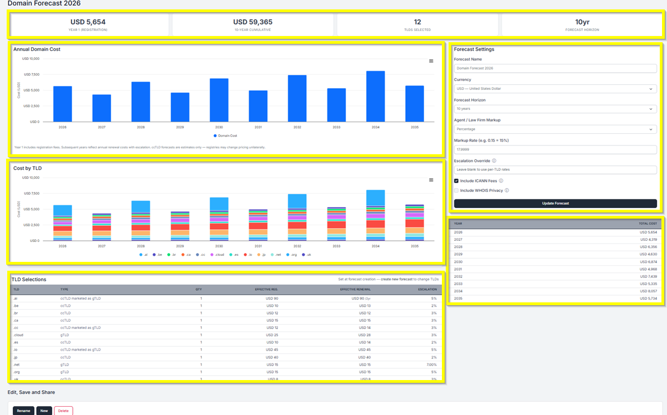The width and height of the screenshot is (667, 415).
Task: Click the Update Forecast button
Action: pyautogui.click(x=554, y=203)
